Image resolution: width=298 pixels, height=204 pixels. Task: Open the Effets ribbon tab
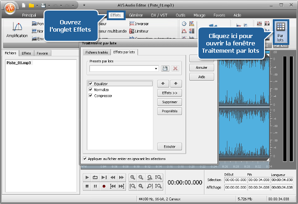[116, 15]
